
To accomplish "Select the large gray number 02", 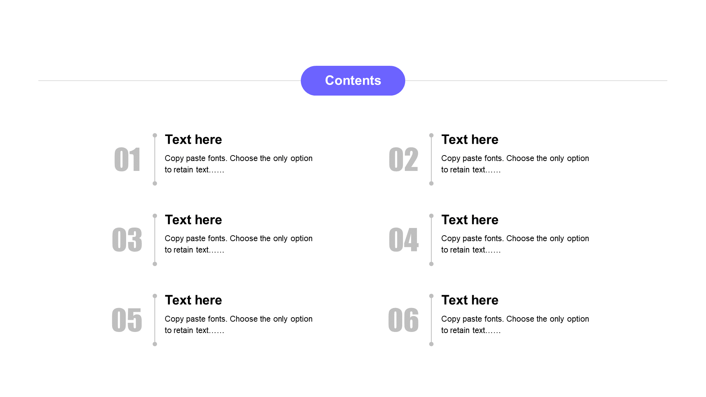I will pos(403,160).
